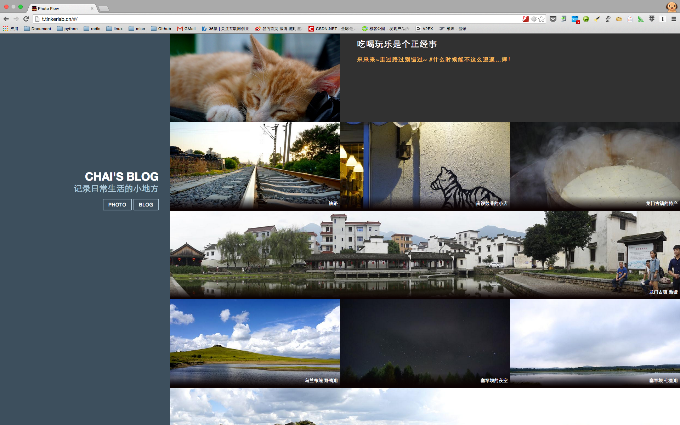Click the Flash plugin icon in address bar
Screen dimensions: 680x425
tap(526, 19)
